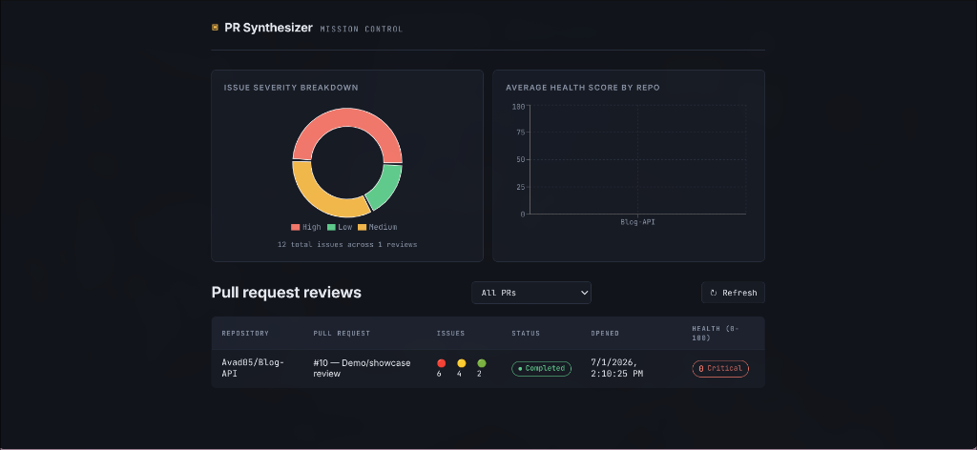Click the Average Health Score by Repo title
Viewport: 977px width, 450px height.
pyautogui.click(x=583, y=88)
